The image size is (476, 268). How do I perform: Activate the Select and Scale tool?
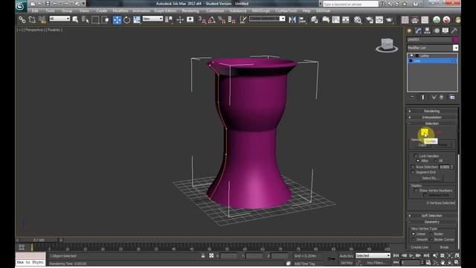(x=137, y=20)
